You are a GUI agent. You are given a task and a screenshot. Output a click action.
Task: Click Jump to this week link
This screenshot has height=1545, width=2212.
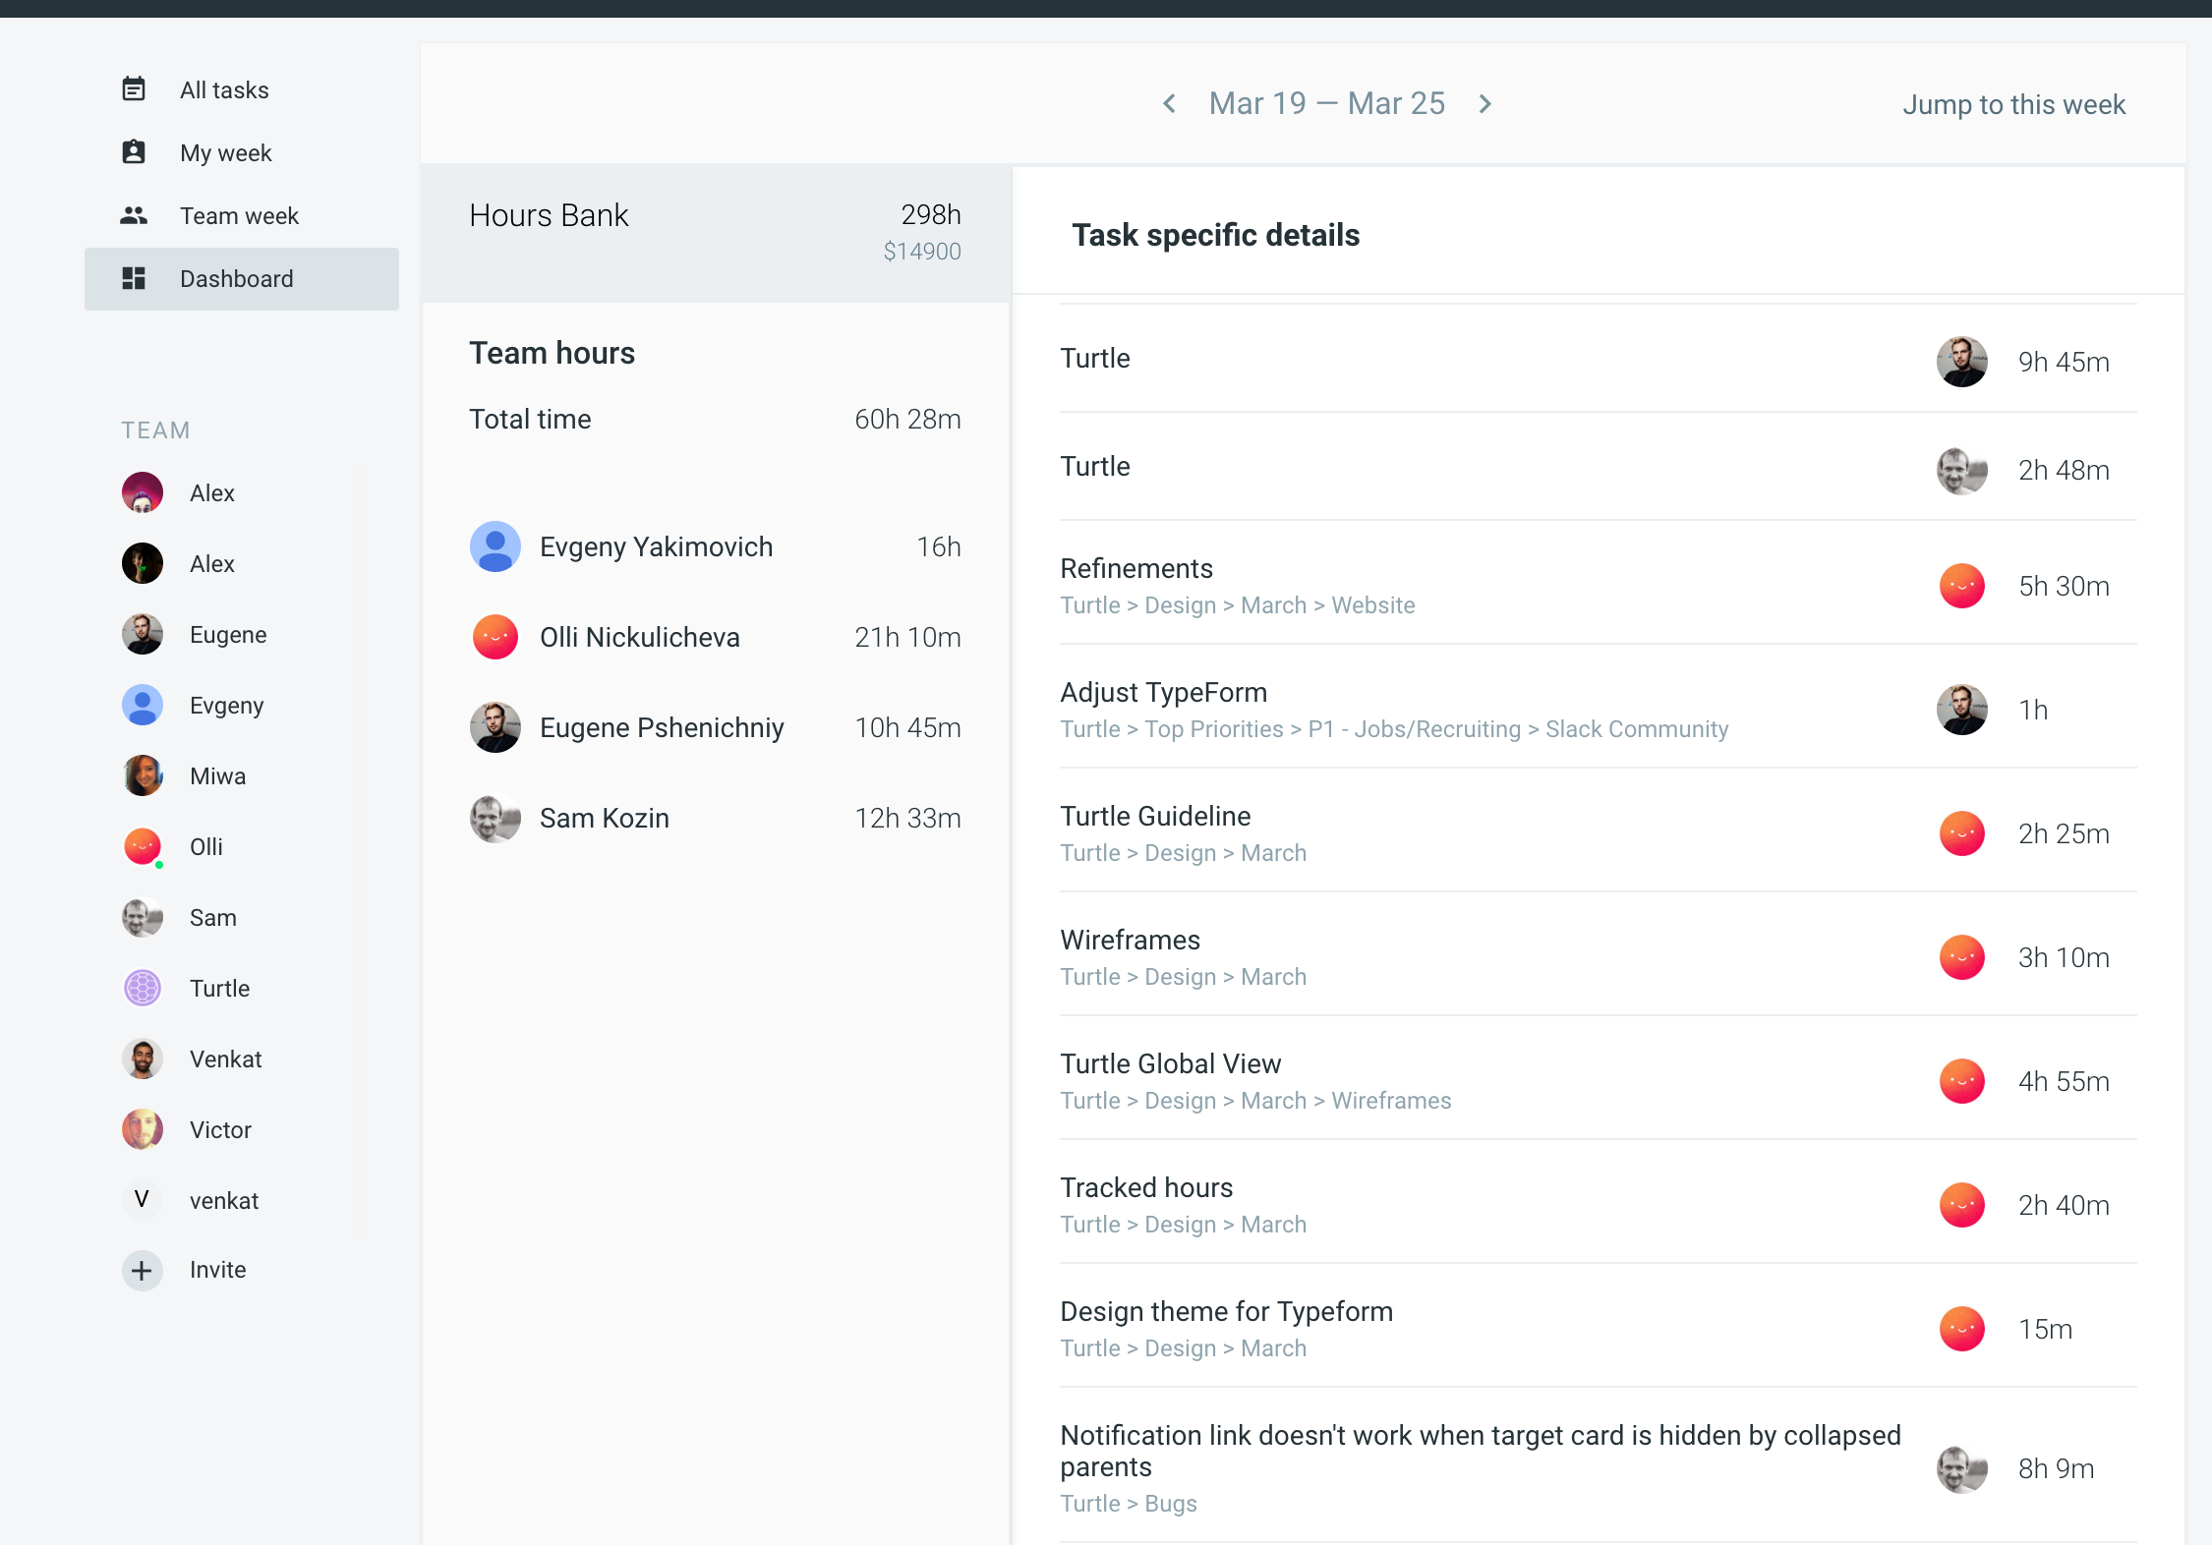tap(2013, 104)
